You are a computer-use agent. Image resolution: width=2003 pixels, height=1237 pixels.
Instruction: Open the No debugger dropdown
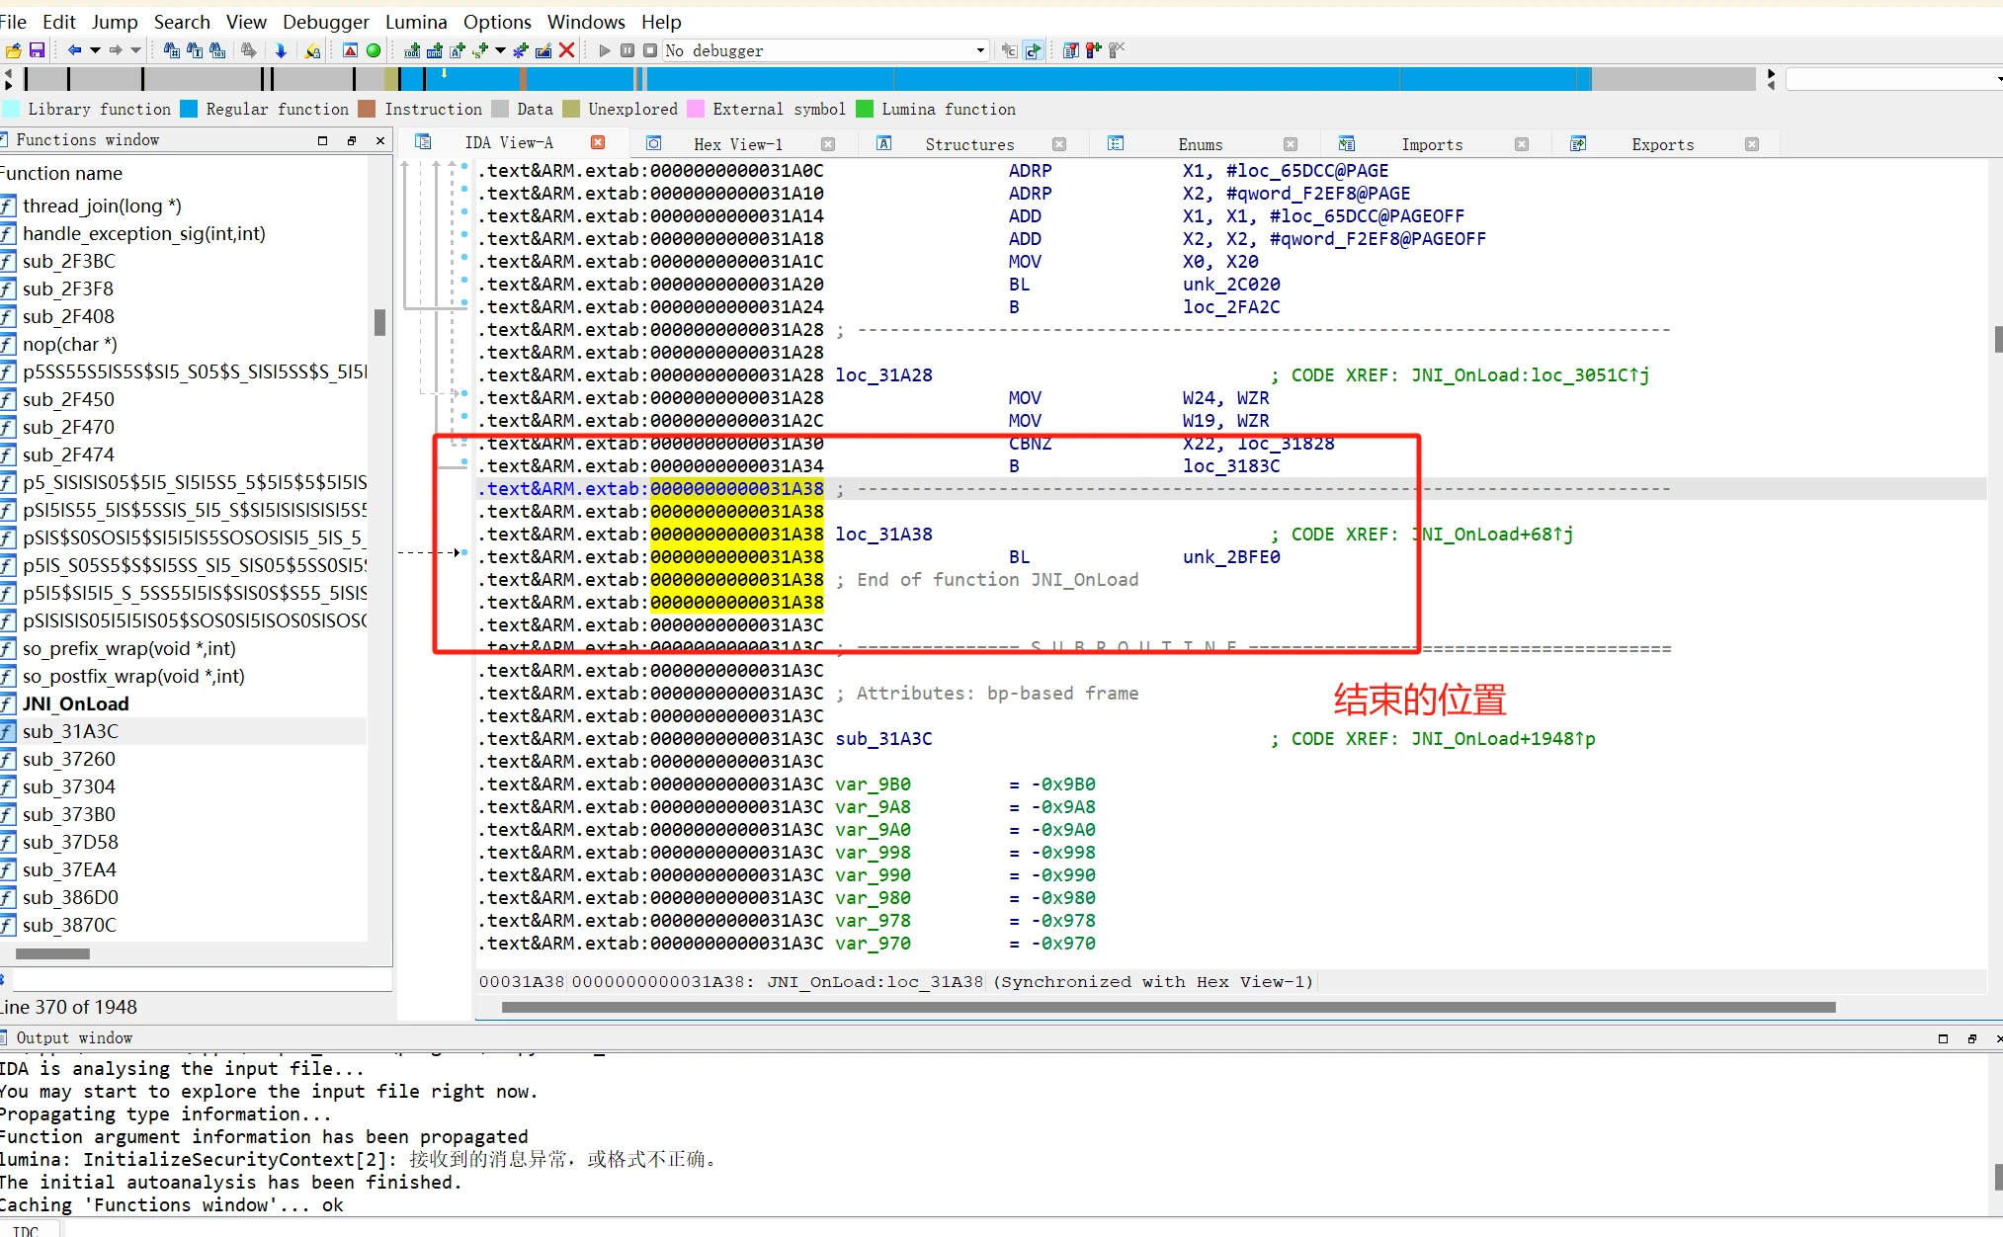pos(979,50)
